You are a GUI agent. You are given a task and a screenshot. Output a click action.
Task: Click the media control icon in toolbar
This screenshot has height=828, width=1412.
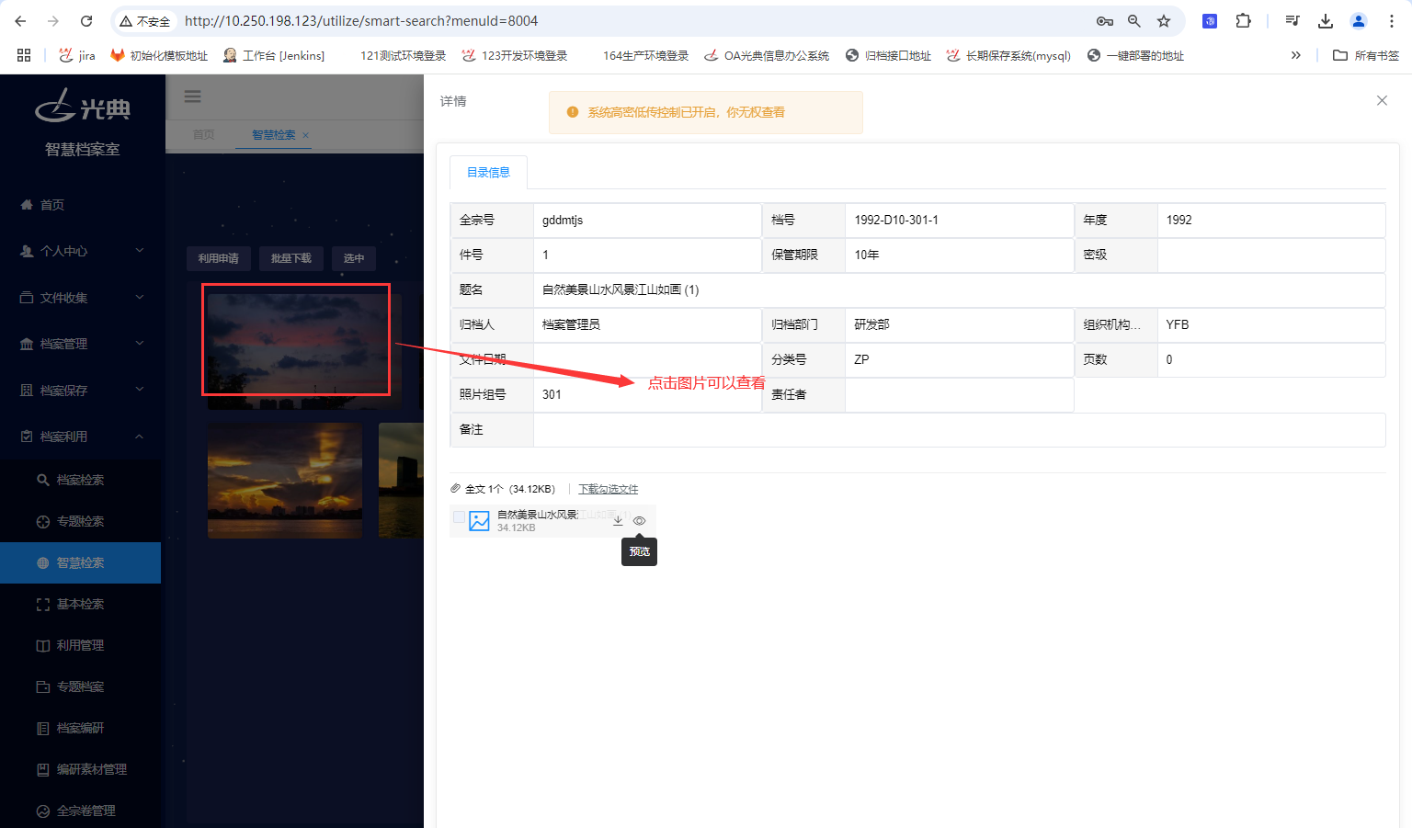coord(1292,20)
